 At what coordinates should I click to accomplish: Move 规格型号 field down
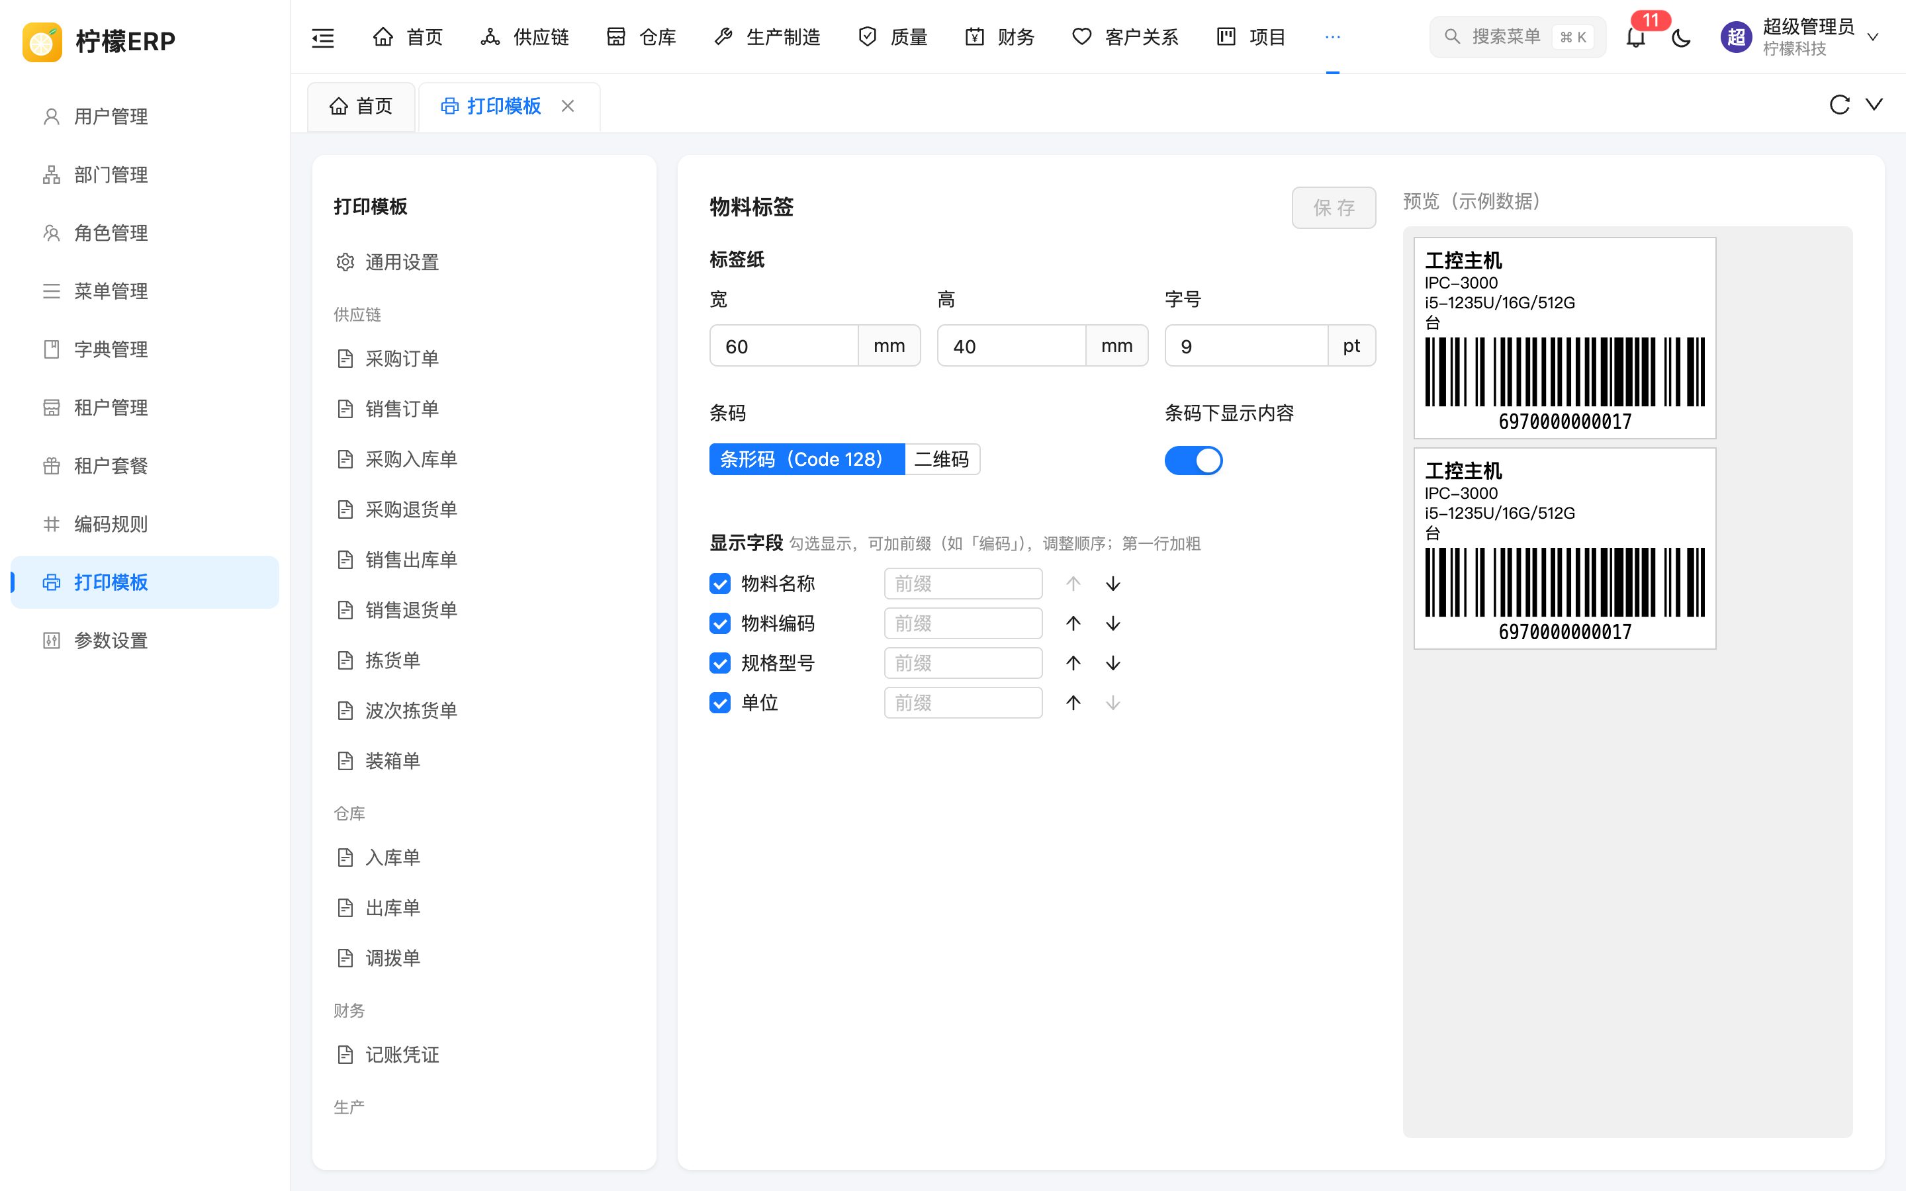click(1112, 663)
